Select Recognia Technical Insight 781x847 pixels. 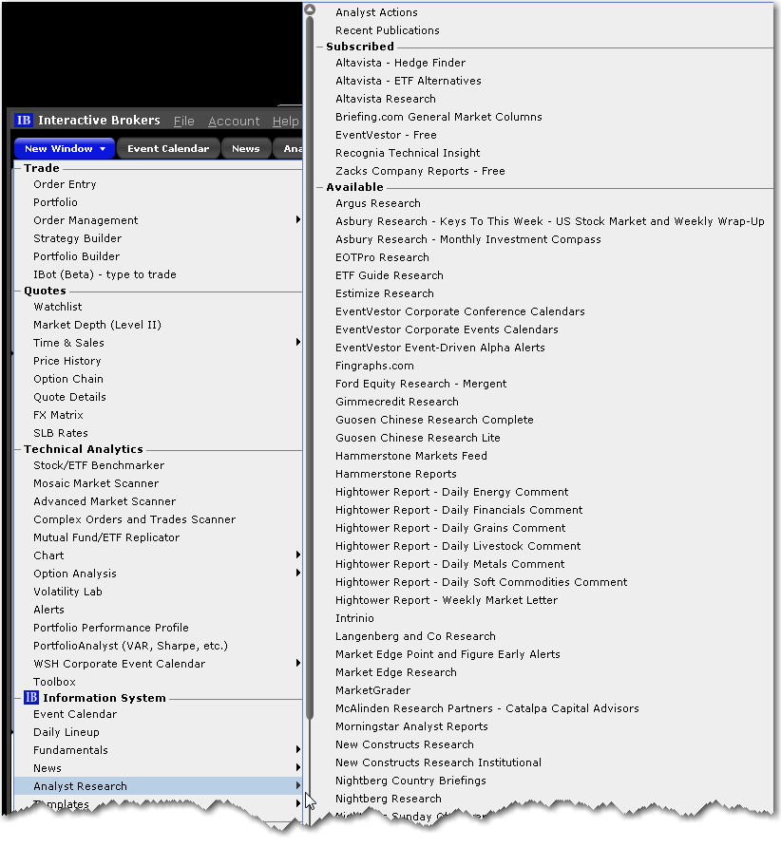click(408, 153)
